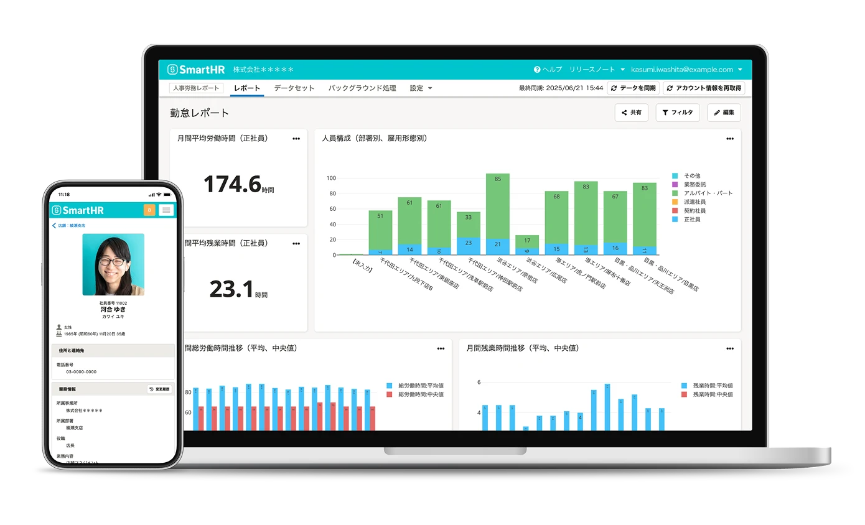Open the ヘルプ help link
The width and height of the screenshot is (865, 525).
tap(548, 70)
